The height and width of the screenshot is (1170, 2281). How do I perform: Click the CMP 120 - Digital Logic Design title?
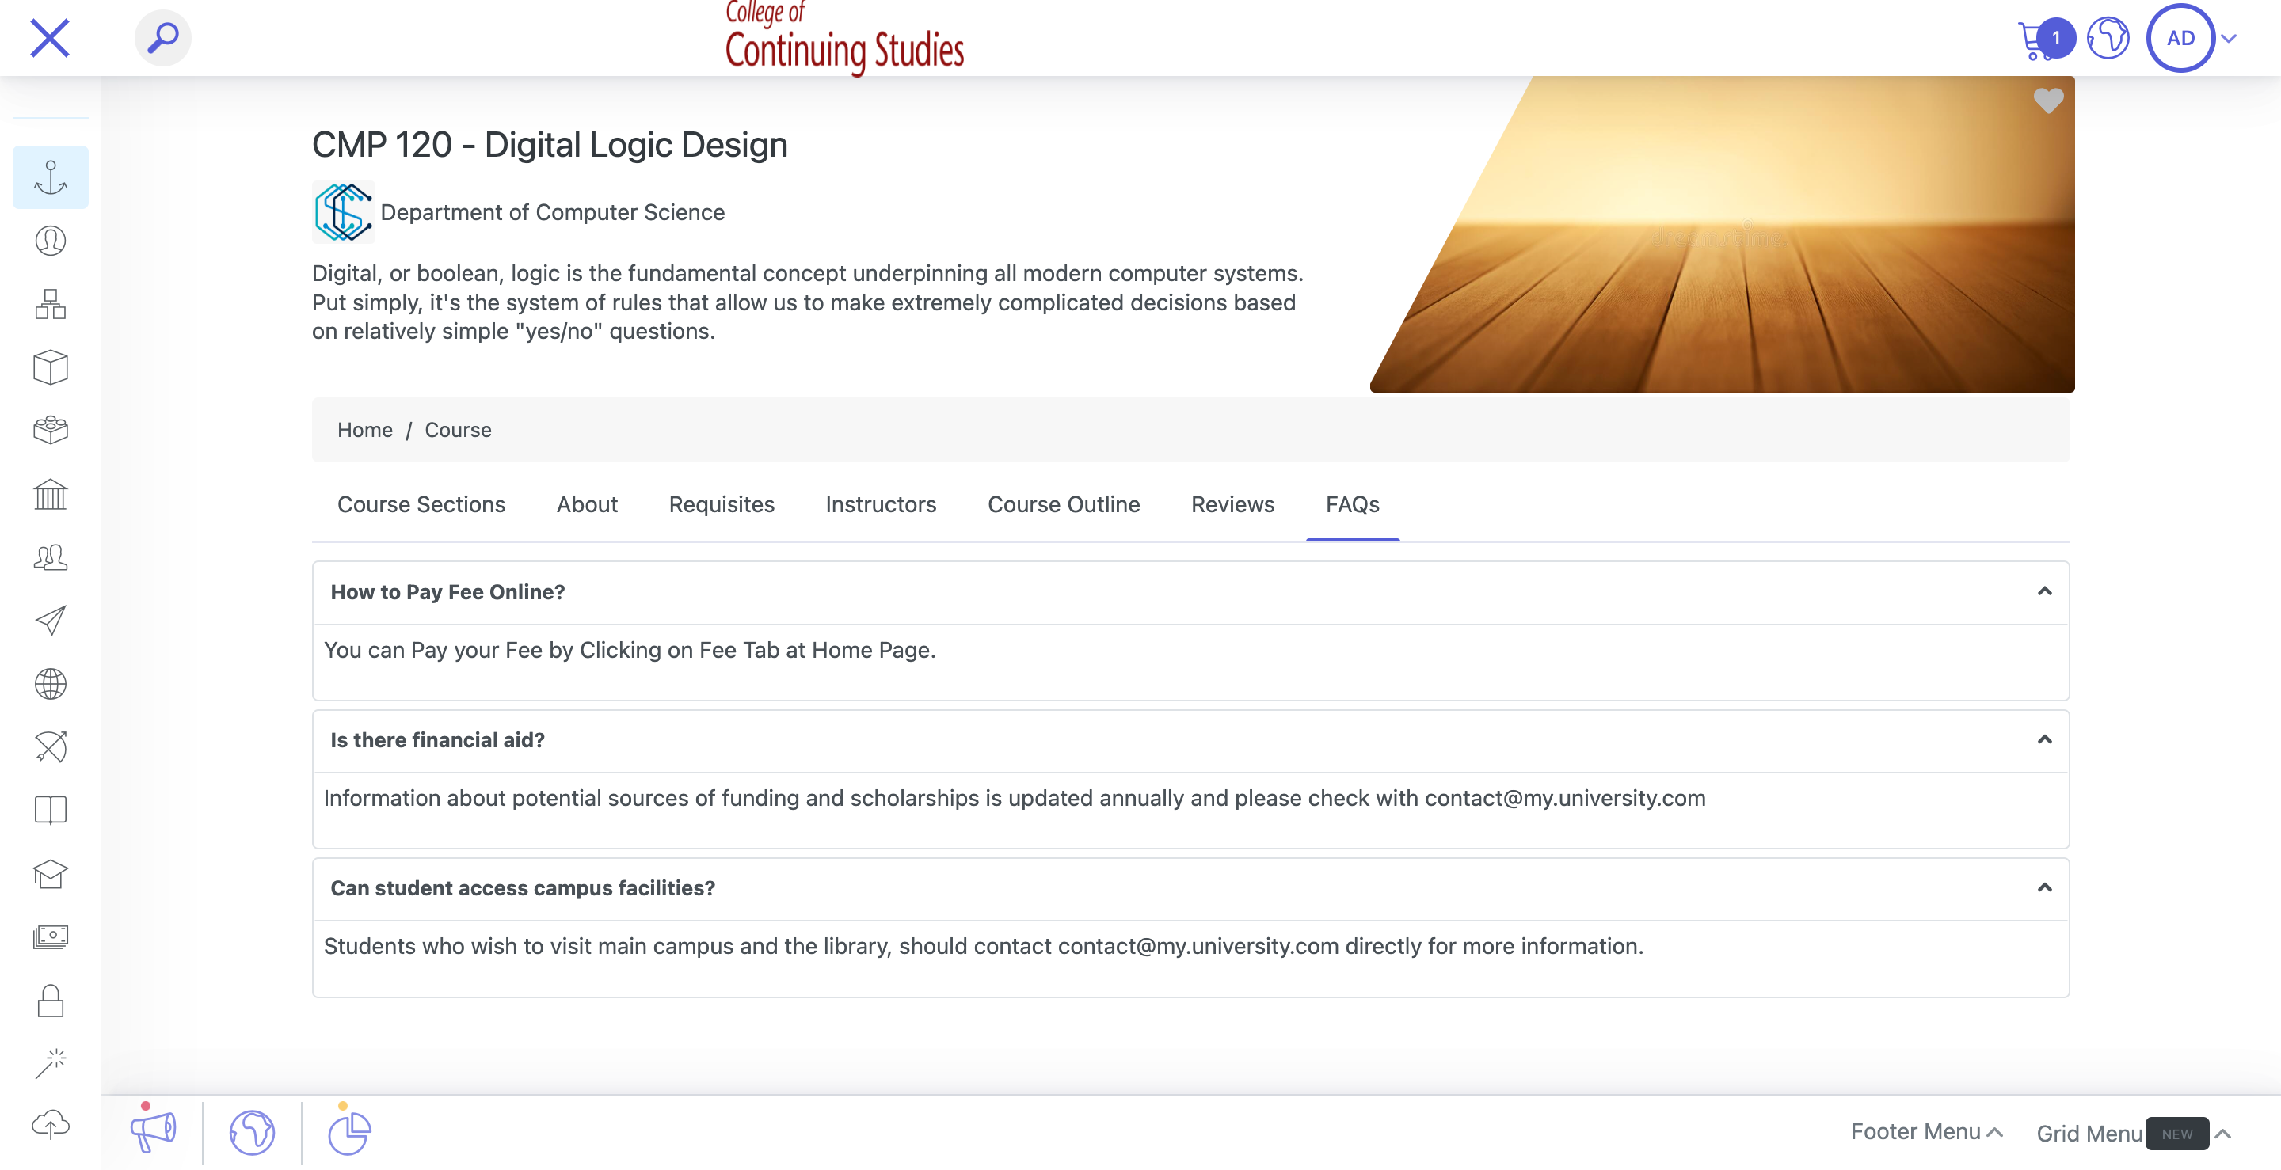pos(549,144)
